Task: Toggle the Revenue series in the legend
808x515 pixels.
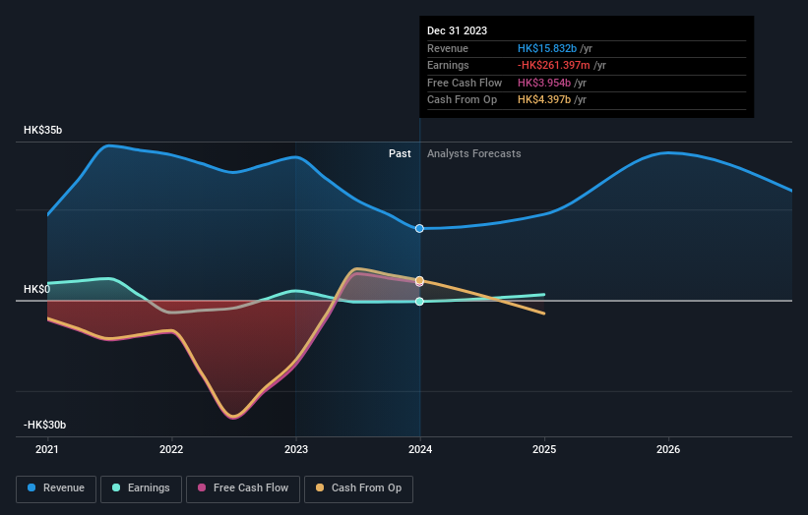Action: (x=56, y=488)
